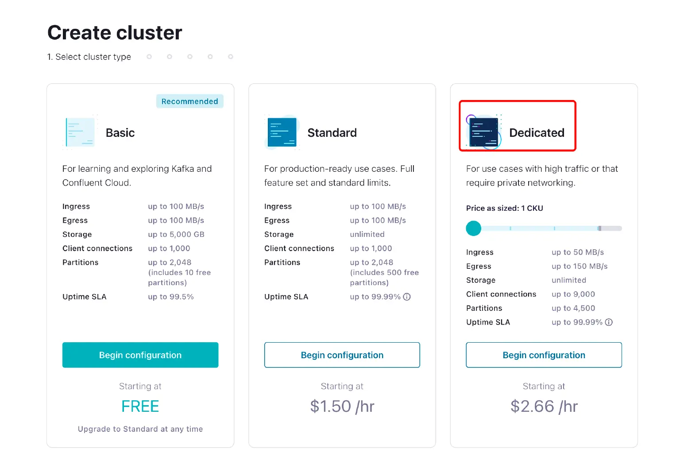The image size is (680, 472).
Task: Click the Basic cluster type icon
Action: (x=80, y=132)
